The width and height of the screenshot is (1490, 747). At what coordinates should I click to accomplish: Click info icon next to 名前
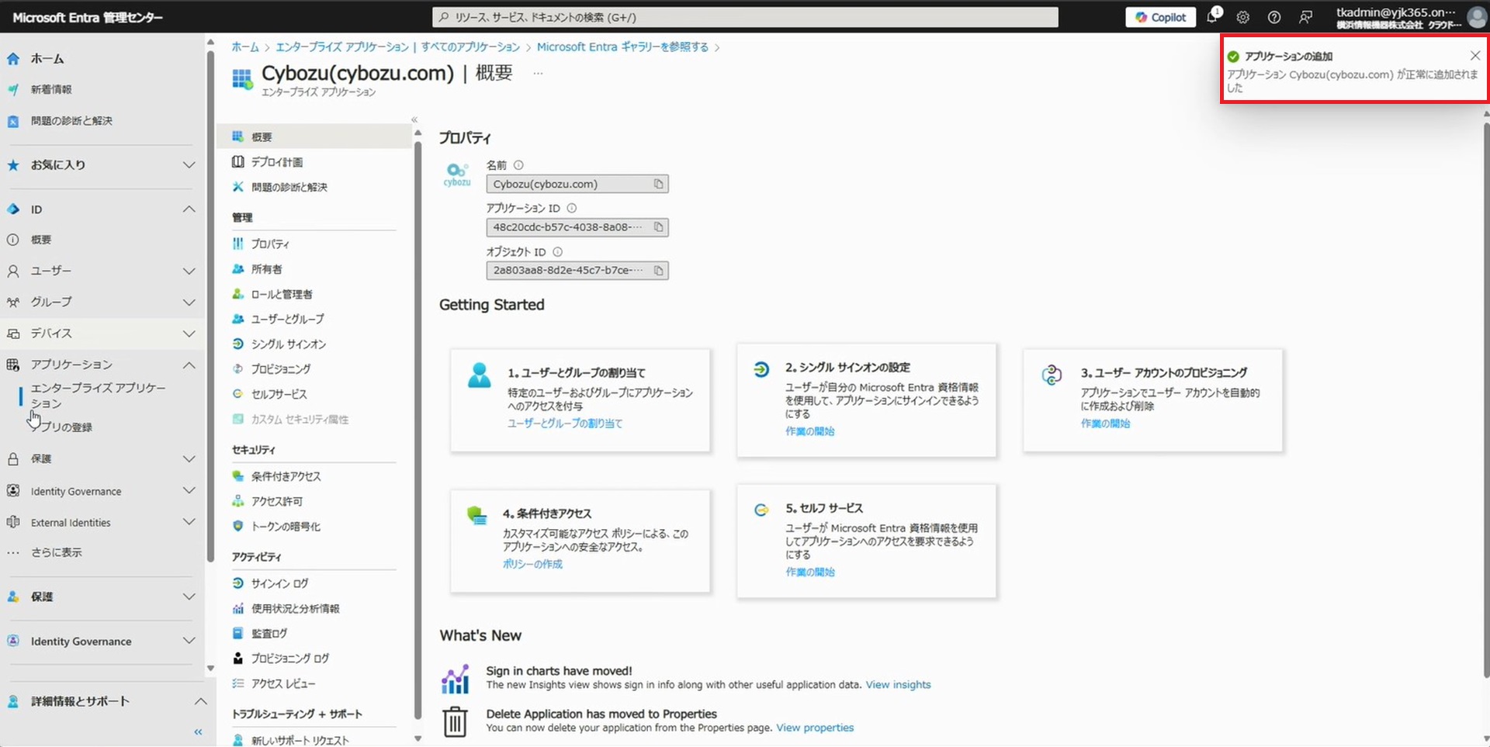tap(518, 165)
